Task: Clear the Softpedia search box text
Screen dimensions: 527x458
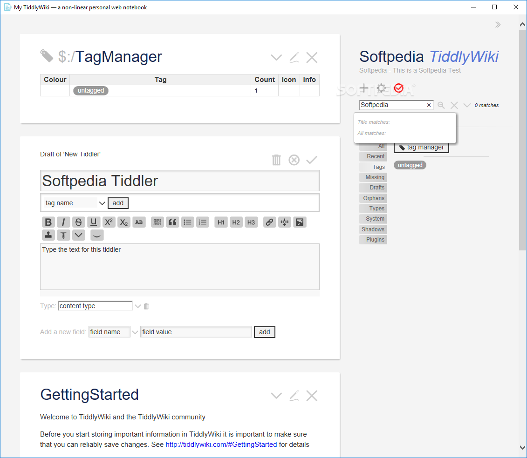Action: coord(429,105)
